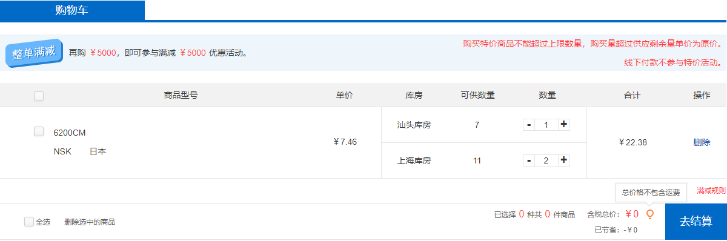Decrease quantity for 汕头库房 with minus

(529, 125)
